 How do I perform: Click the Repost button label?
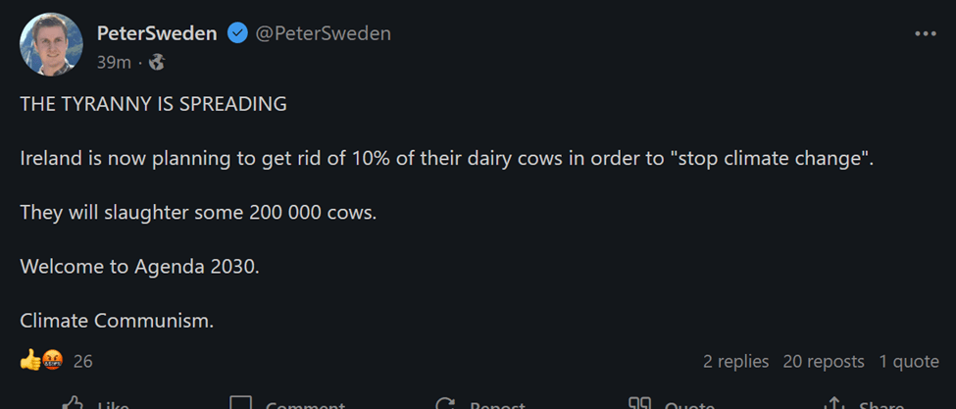point(496,405)
